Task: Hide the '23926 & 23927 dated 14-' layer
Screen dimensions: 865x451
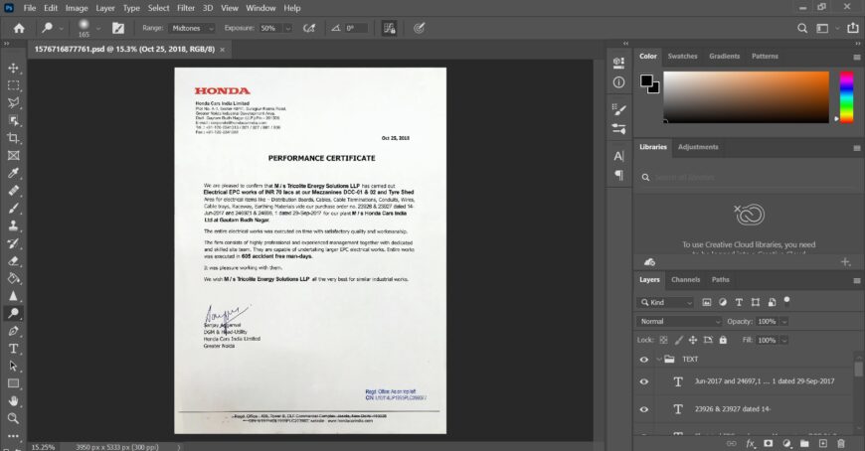Action: [644, 409]
